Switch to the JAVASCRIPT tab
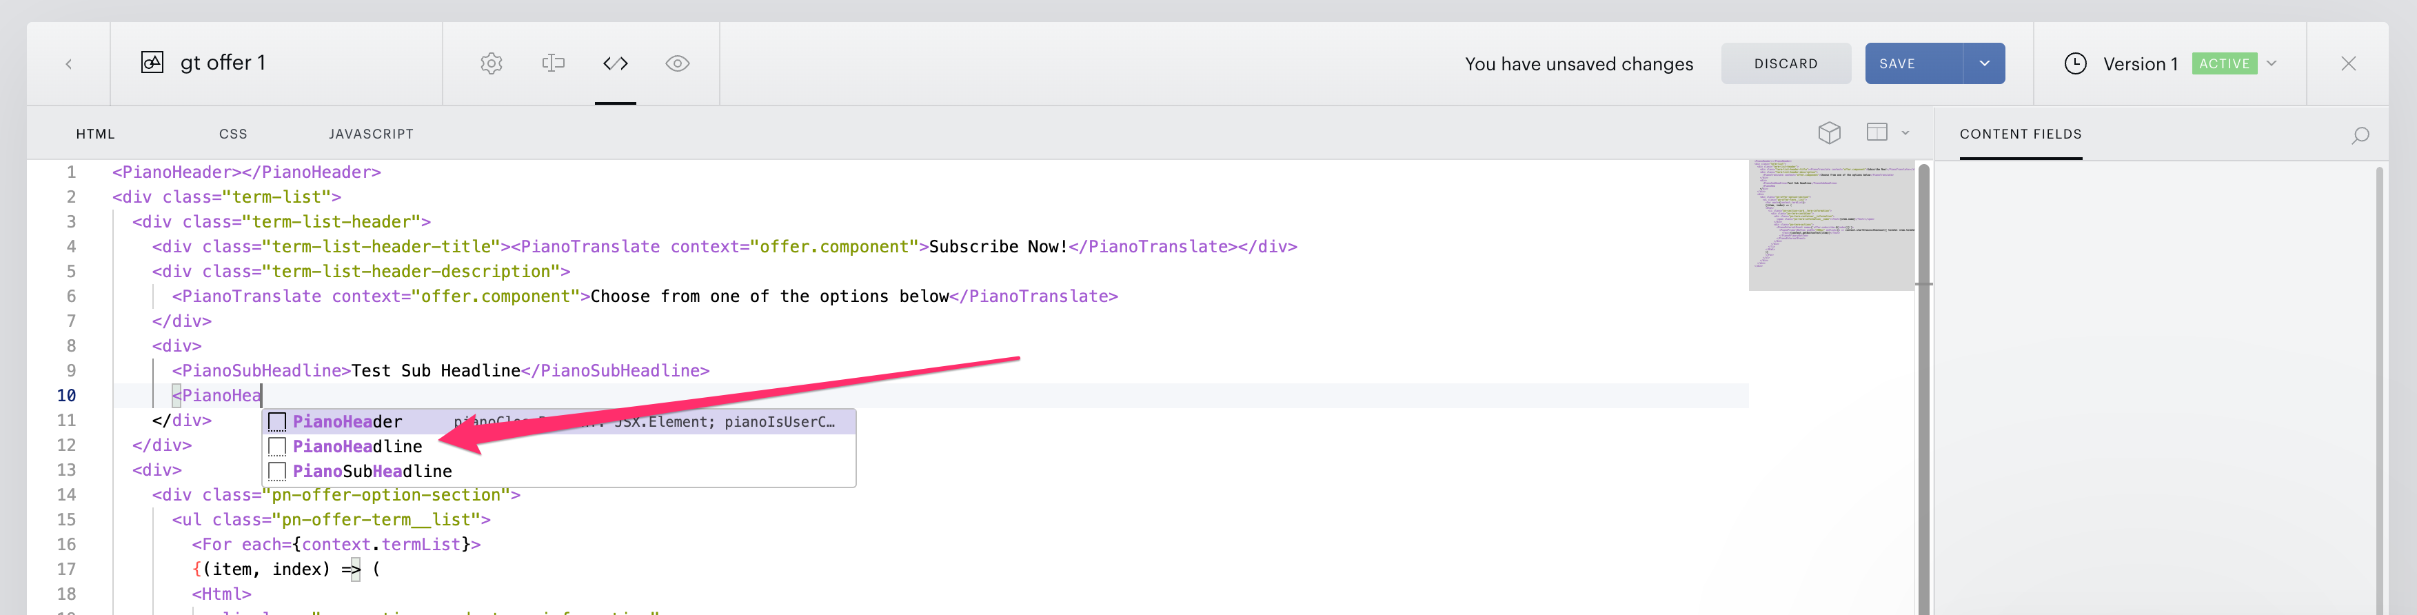2417x615 pixels. (x=372, y=134)
